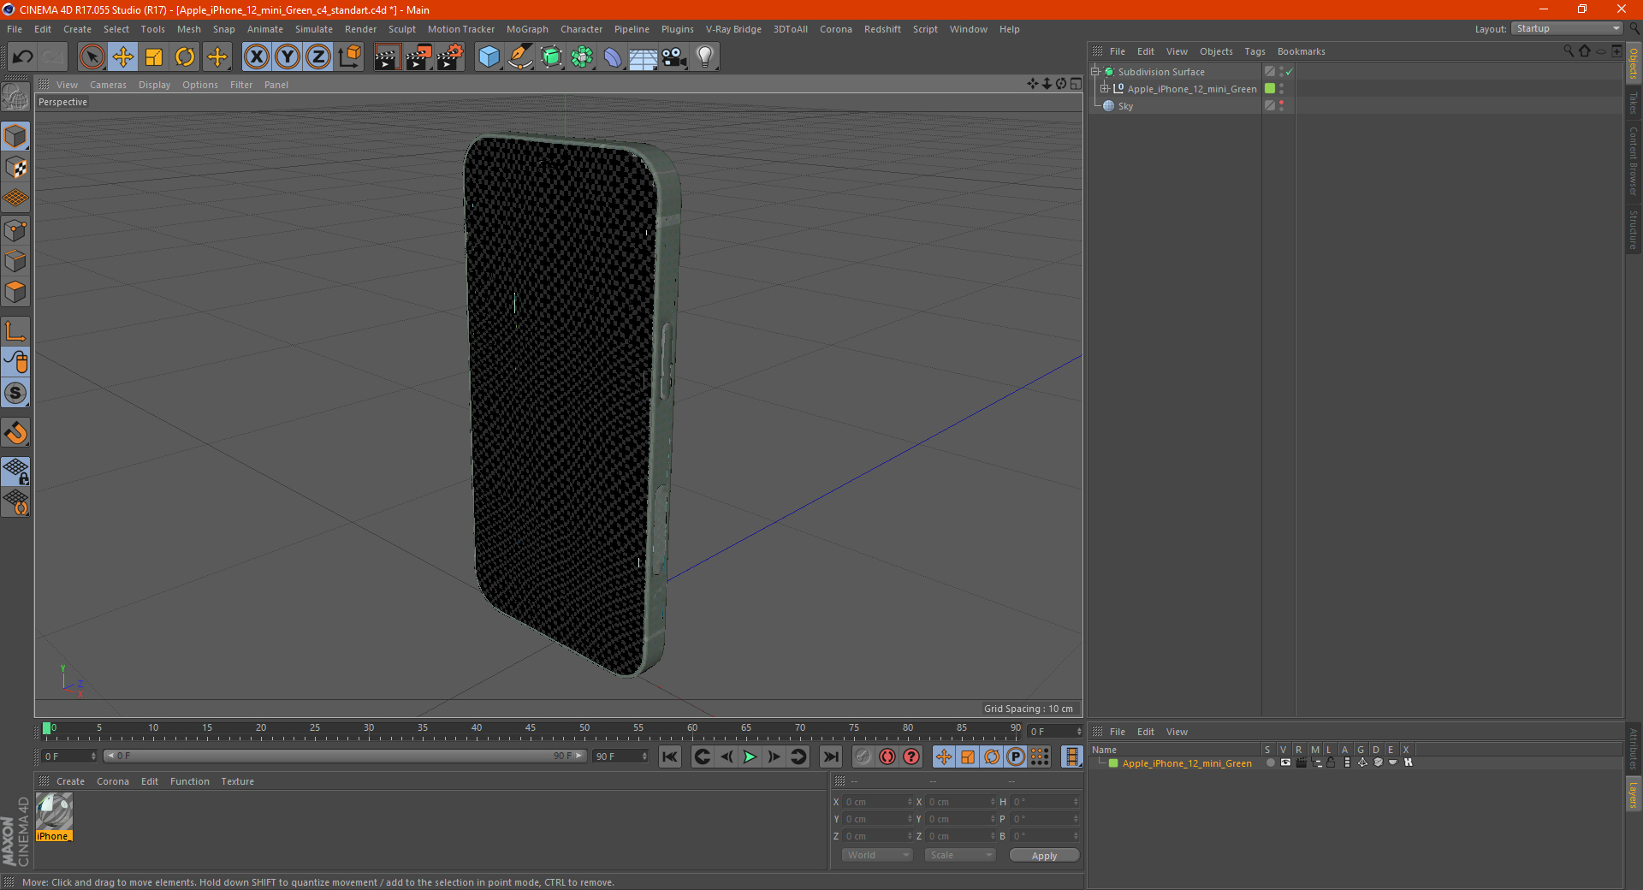The image size is (1643, 890).
Task: Open the viewport Cameras menu
Action: (x=108, y=85)
